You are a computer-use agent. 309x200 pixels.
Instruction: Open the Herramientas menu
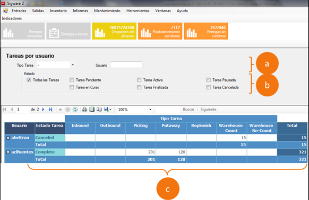pyautogui.click(x=138, y=11)
